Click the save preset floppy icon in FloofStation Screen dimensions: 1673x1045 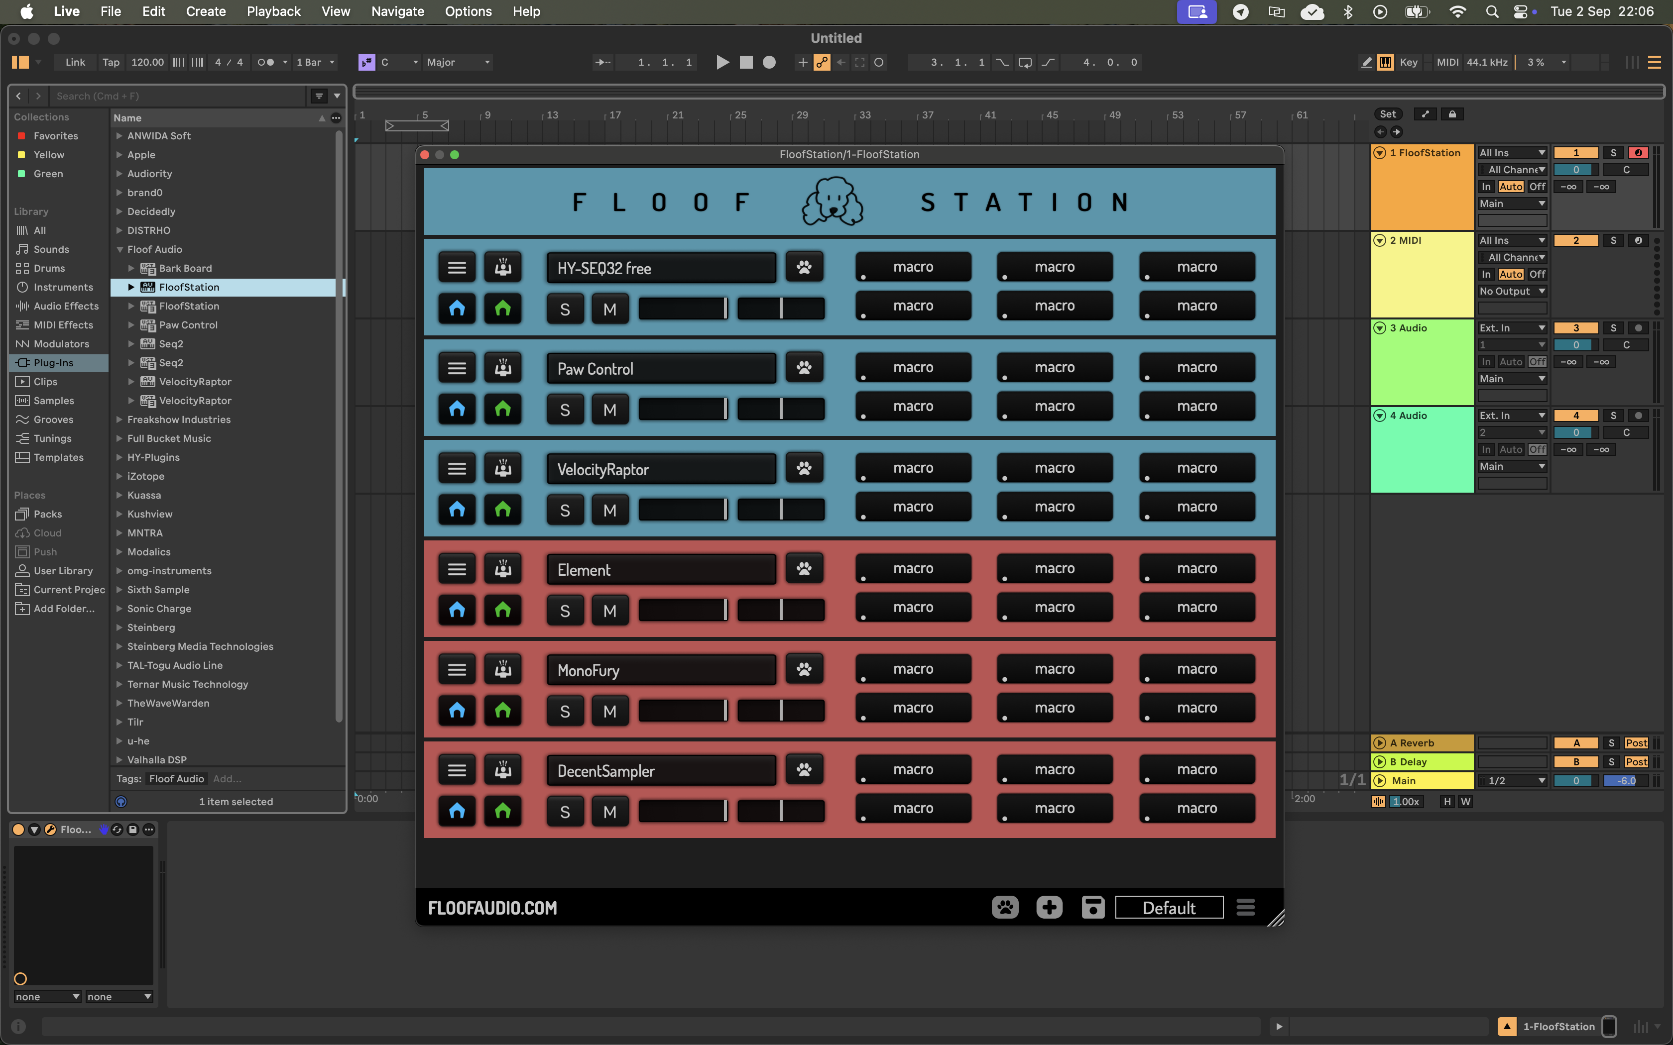pos(1092,907)
